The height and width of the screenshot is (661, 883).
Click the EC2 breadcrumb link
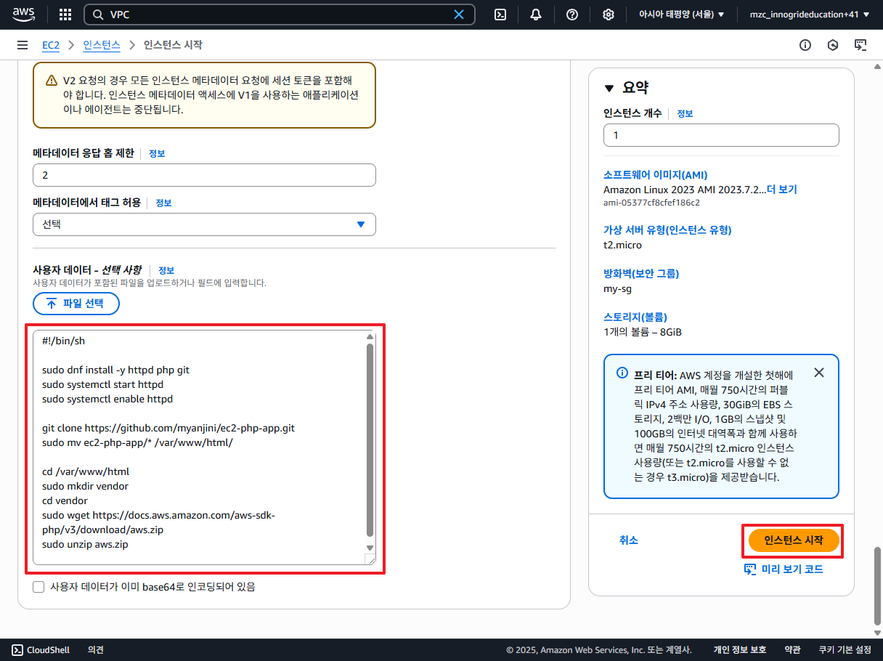[x=51, y=45]
